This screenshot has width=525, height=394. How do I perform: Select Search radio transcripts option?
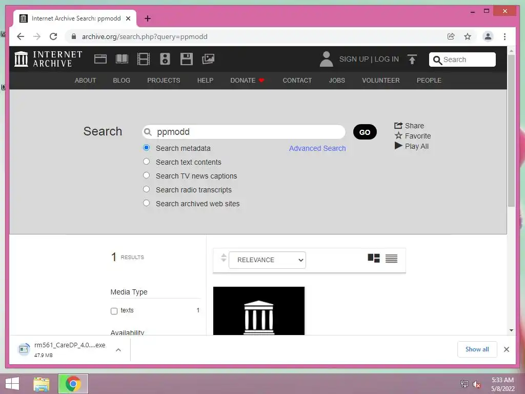tap(146, 189)
